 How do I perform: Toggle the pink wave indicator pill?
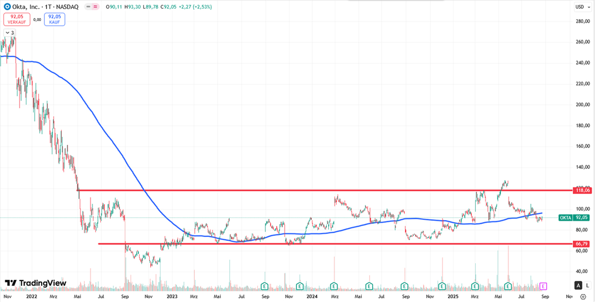95,7
